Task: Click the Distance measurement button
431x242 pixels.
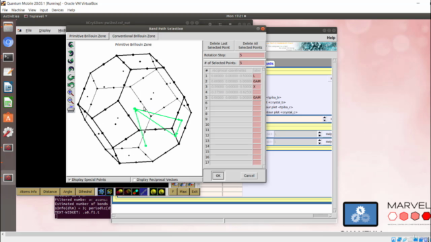Action: point(50,192)
